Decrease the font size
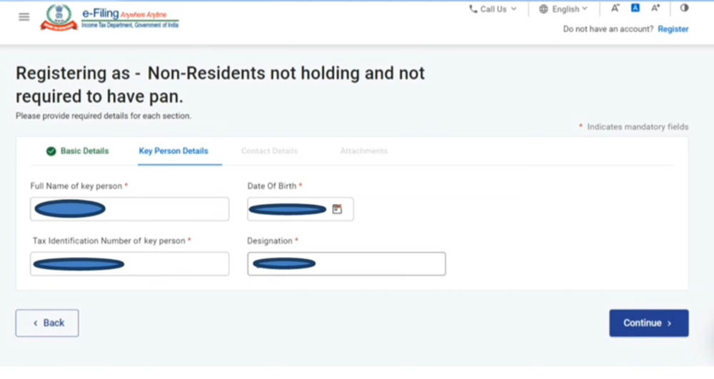The image size is (714, 379). (x=615, y=9)
